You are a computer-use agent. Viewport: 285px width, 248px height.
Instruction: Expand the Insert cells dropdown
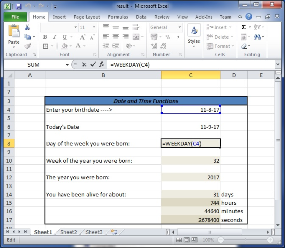pos(230,27)
